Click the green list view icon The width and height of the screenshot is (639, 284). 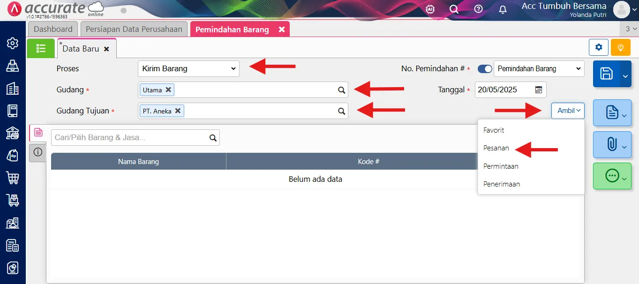pyautogui.click(x=41, y=48)
